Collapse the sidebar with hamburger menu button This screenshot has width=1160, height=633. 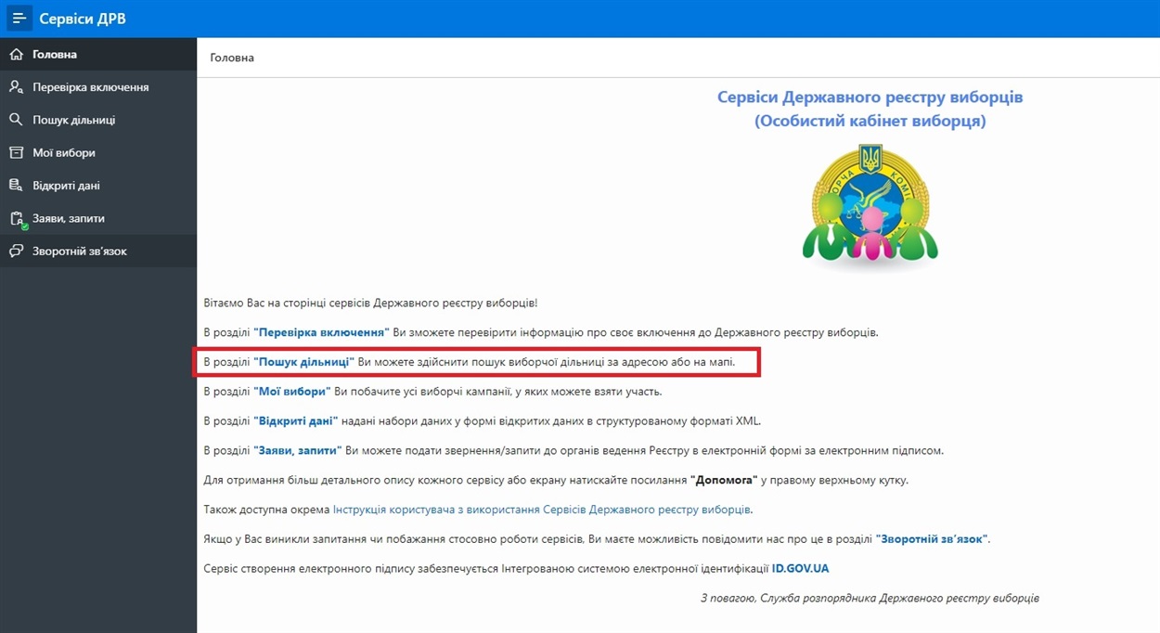19,19
